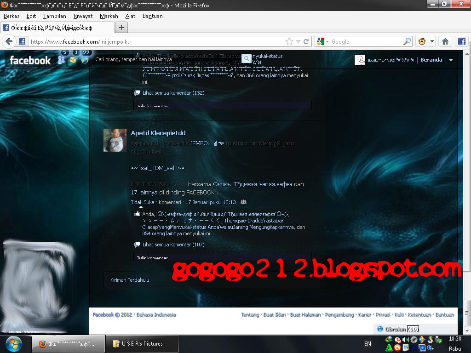Viewport: 471px width, 353px height.
Task: Bookmark this page with the star icon
Action: 289,41
